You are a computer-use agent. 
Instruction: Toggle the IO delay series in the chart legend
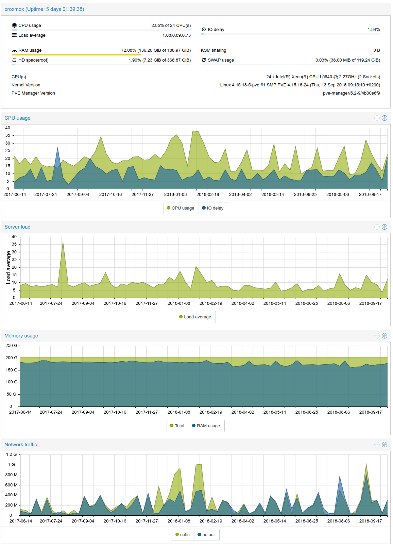[x=213, y=208]
